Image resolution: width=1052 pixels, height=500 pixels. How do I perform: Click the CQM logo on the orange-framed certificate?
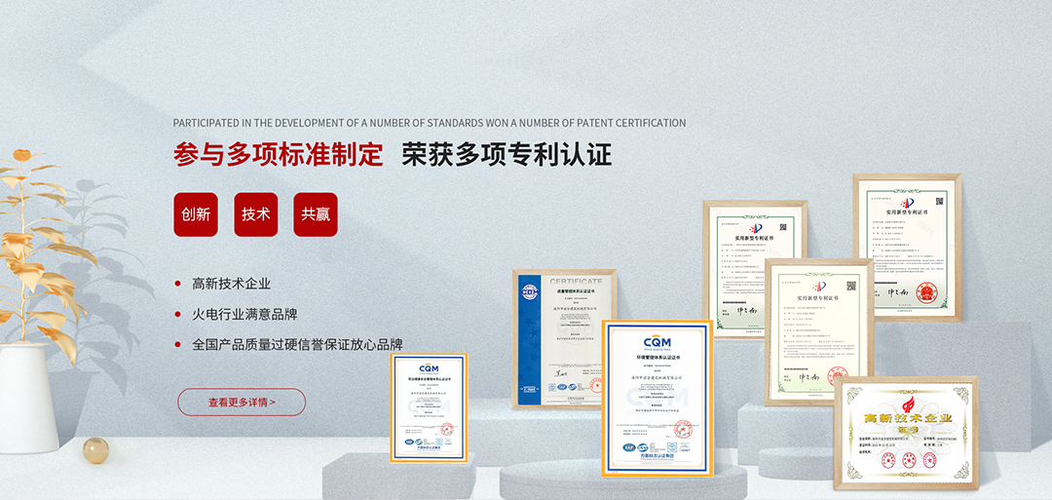657,342
